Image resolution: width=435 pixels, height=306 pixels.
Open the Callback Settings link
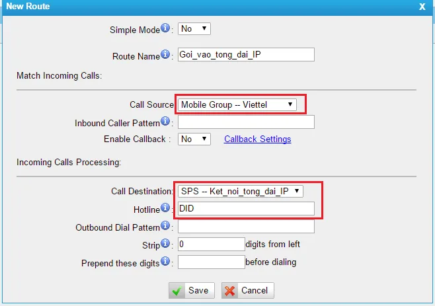[x=257, y=139]
